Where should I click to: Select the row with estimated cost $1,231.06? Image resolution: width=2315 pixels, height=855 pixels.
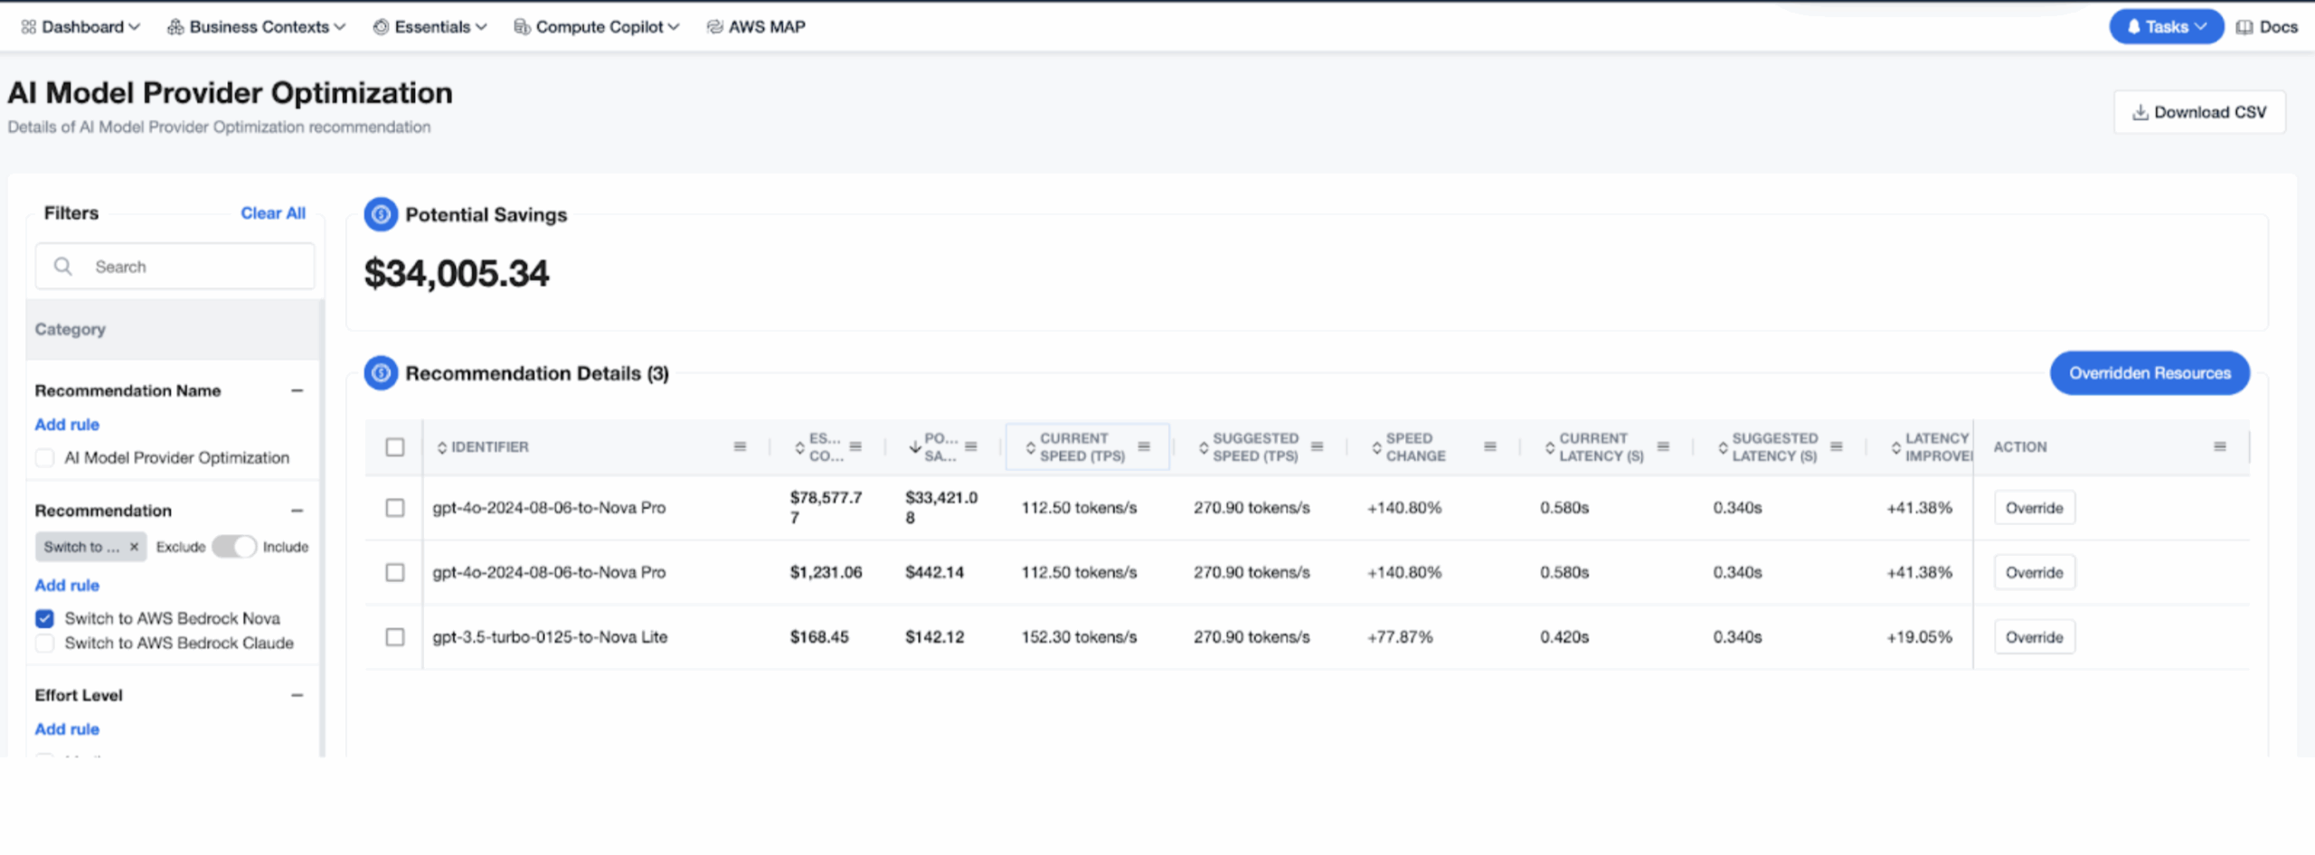pyautogui.click(x=395, y=573)
